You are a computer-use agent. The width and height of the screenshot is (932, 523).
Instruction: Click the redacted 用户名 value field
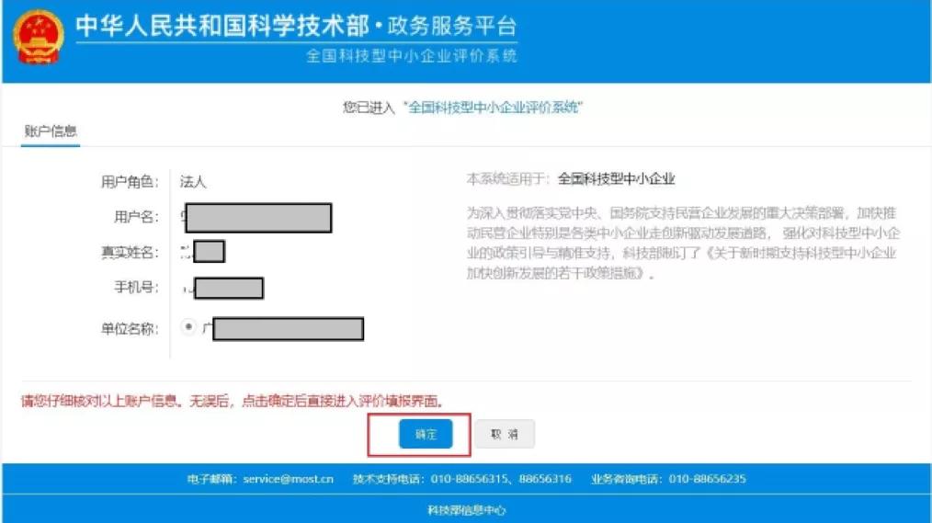258,218
